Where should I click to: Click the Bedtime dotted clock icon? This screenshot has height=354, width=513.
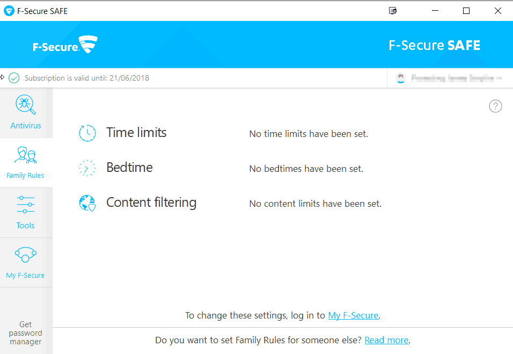pyautogui.click(x=87, y=168)
